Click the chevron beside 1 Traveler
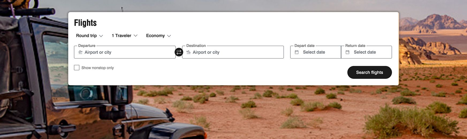 135,36
